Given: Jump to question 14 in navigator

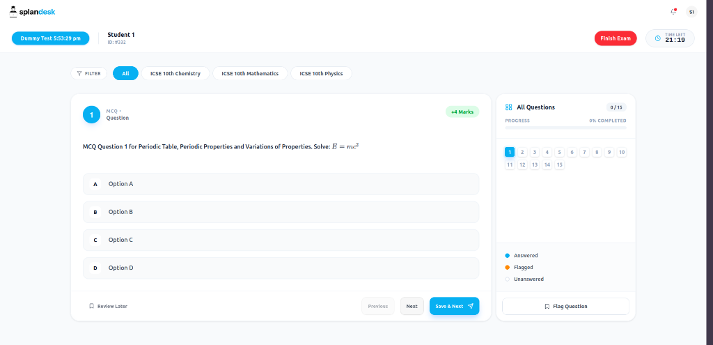Looking at the screenshot, I should [547, 164].
